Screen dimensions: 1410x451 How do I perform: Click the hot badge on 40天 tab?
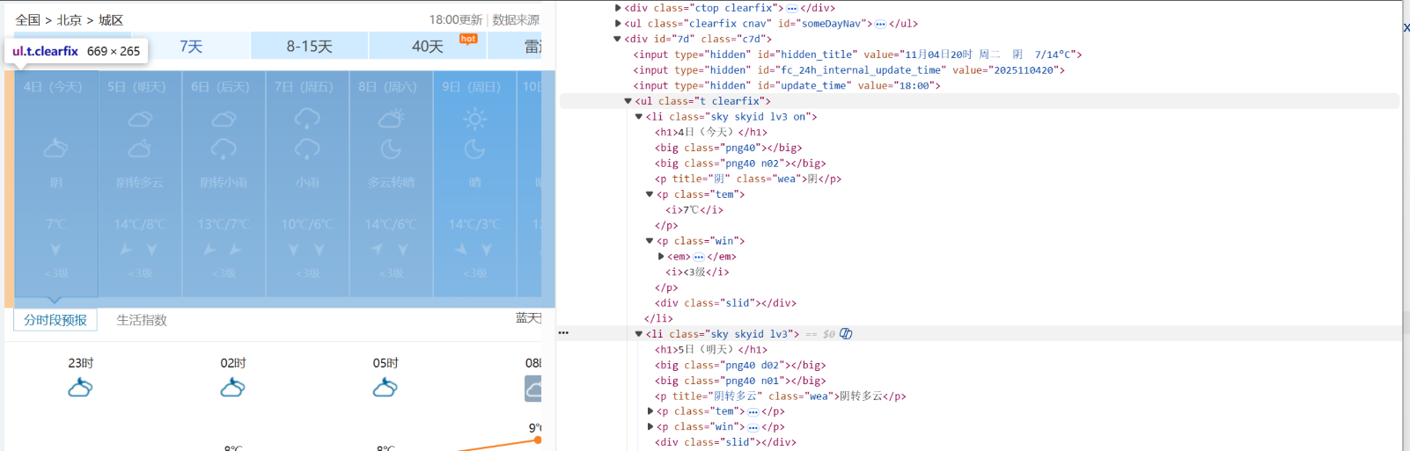468,39
